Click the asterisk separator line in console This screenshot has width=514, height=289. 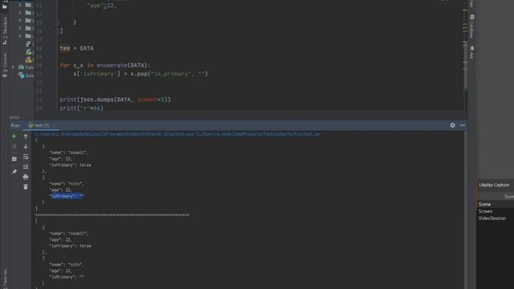click(112, 215)
